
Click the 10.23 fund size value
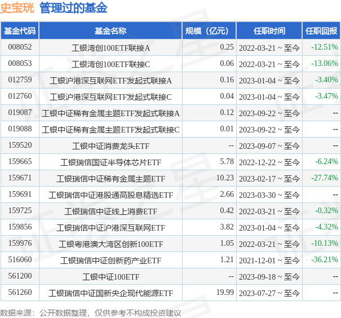click(x=225, y=178)
